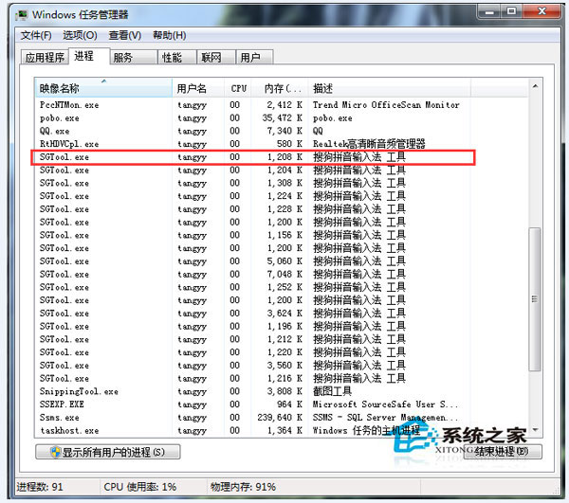
Task: Open the 文件(F) menu
Action: click(x=36, y=35)
